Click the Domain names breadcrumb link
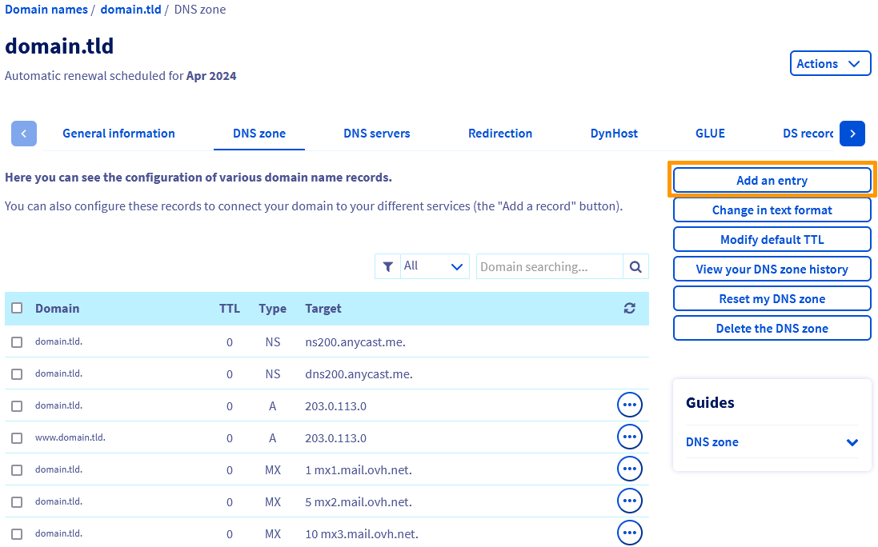 click(46, 10)
